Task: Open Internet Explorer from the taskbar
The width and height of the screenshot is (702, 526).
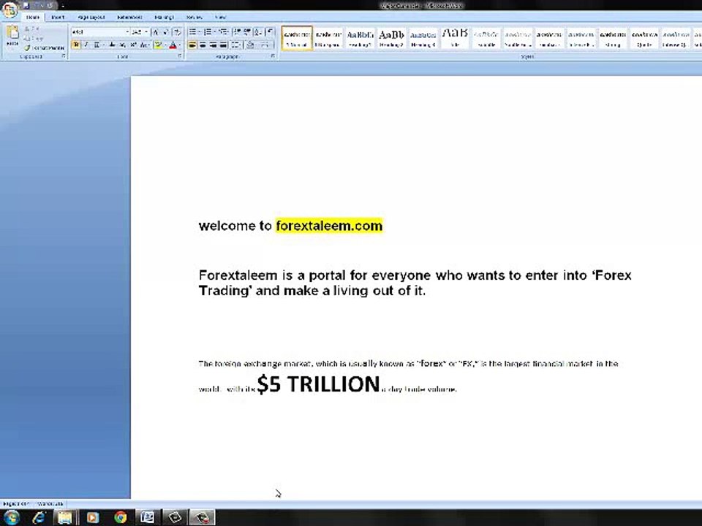Action: point(39,517)
